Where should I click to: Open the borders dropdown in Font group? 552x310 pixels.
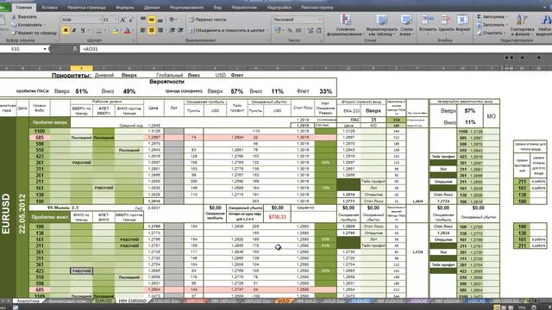[104, 31]
